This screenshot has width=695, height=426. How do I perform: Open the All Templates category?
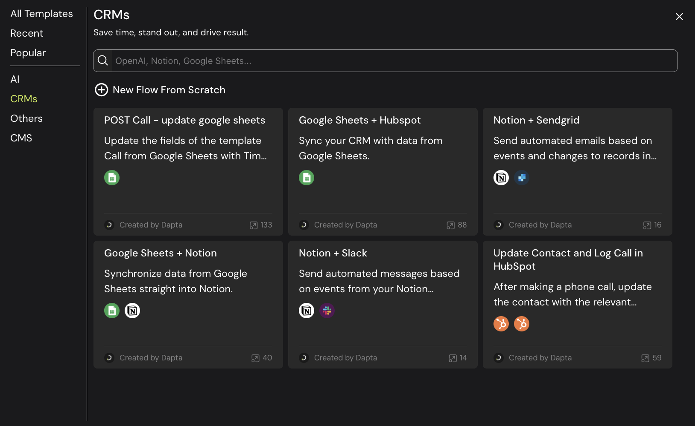pos(41,14)
